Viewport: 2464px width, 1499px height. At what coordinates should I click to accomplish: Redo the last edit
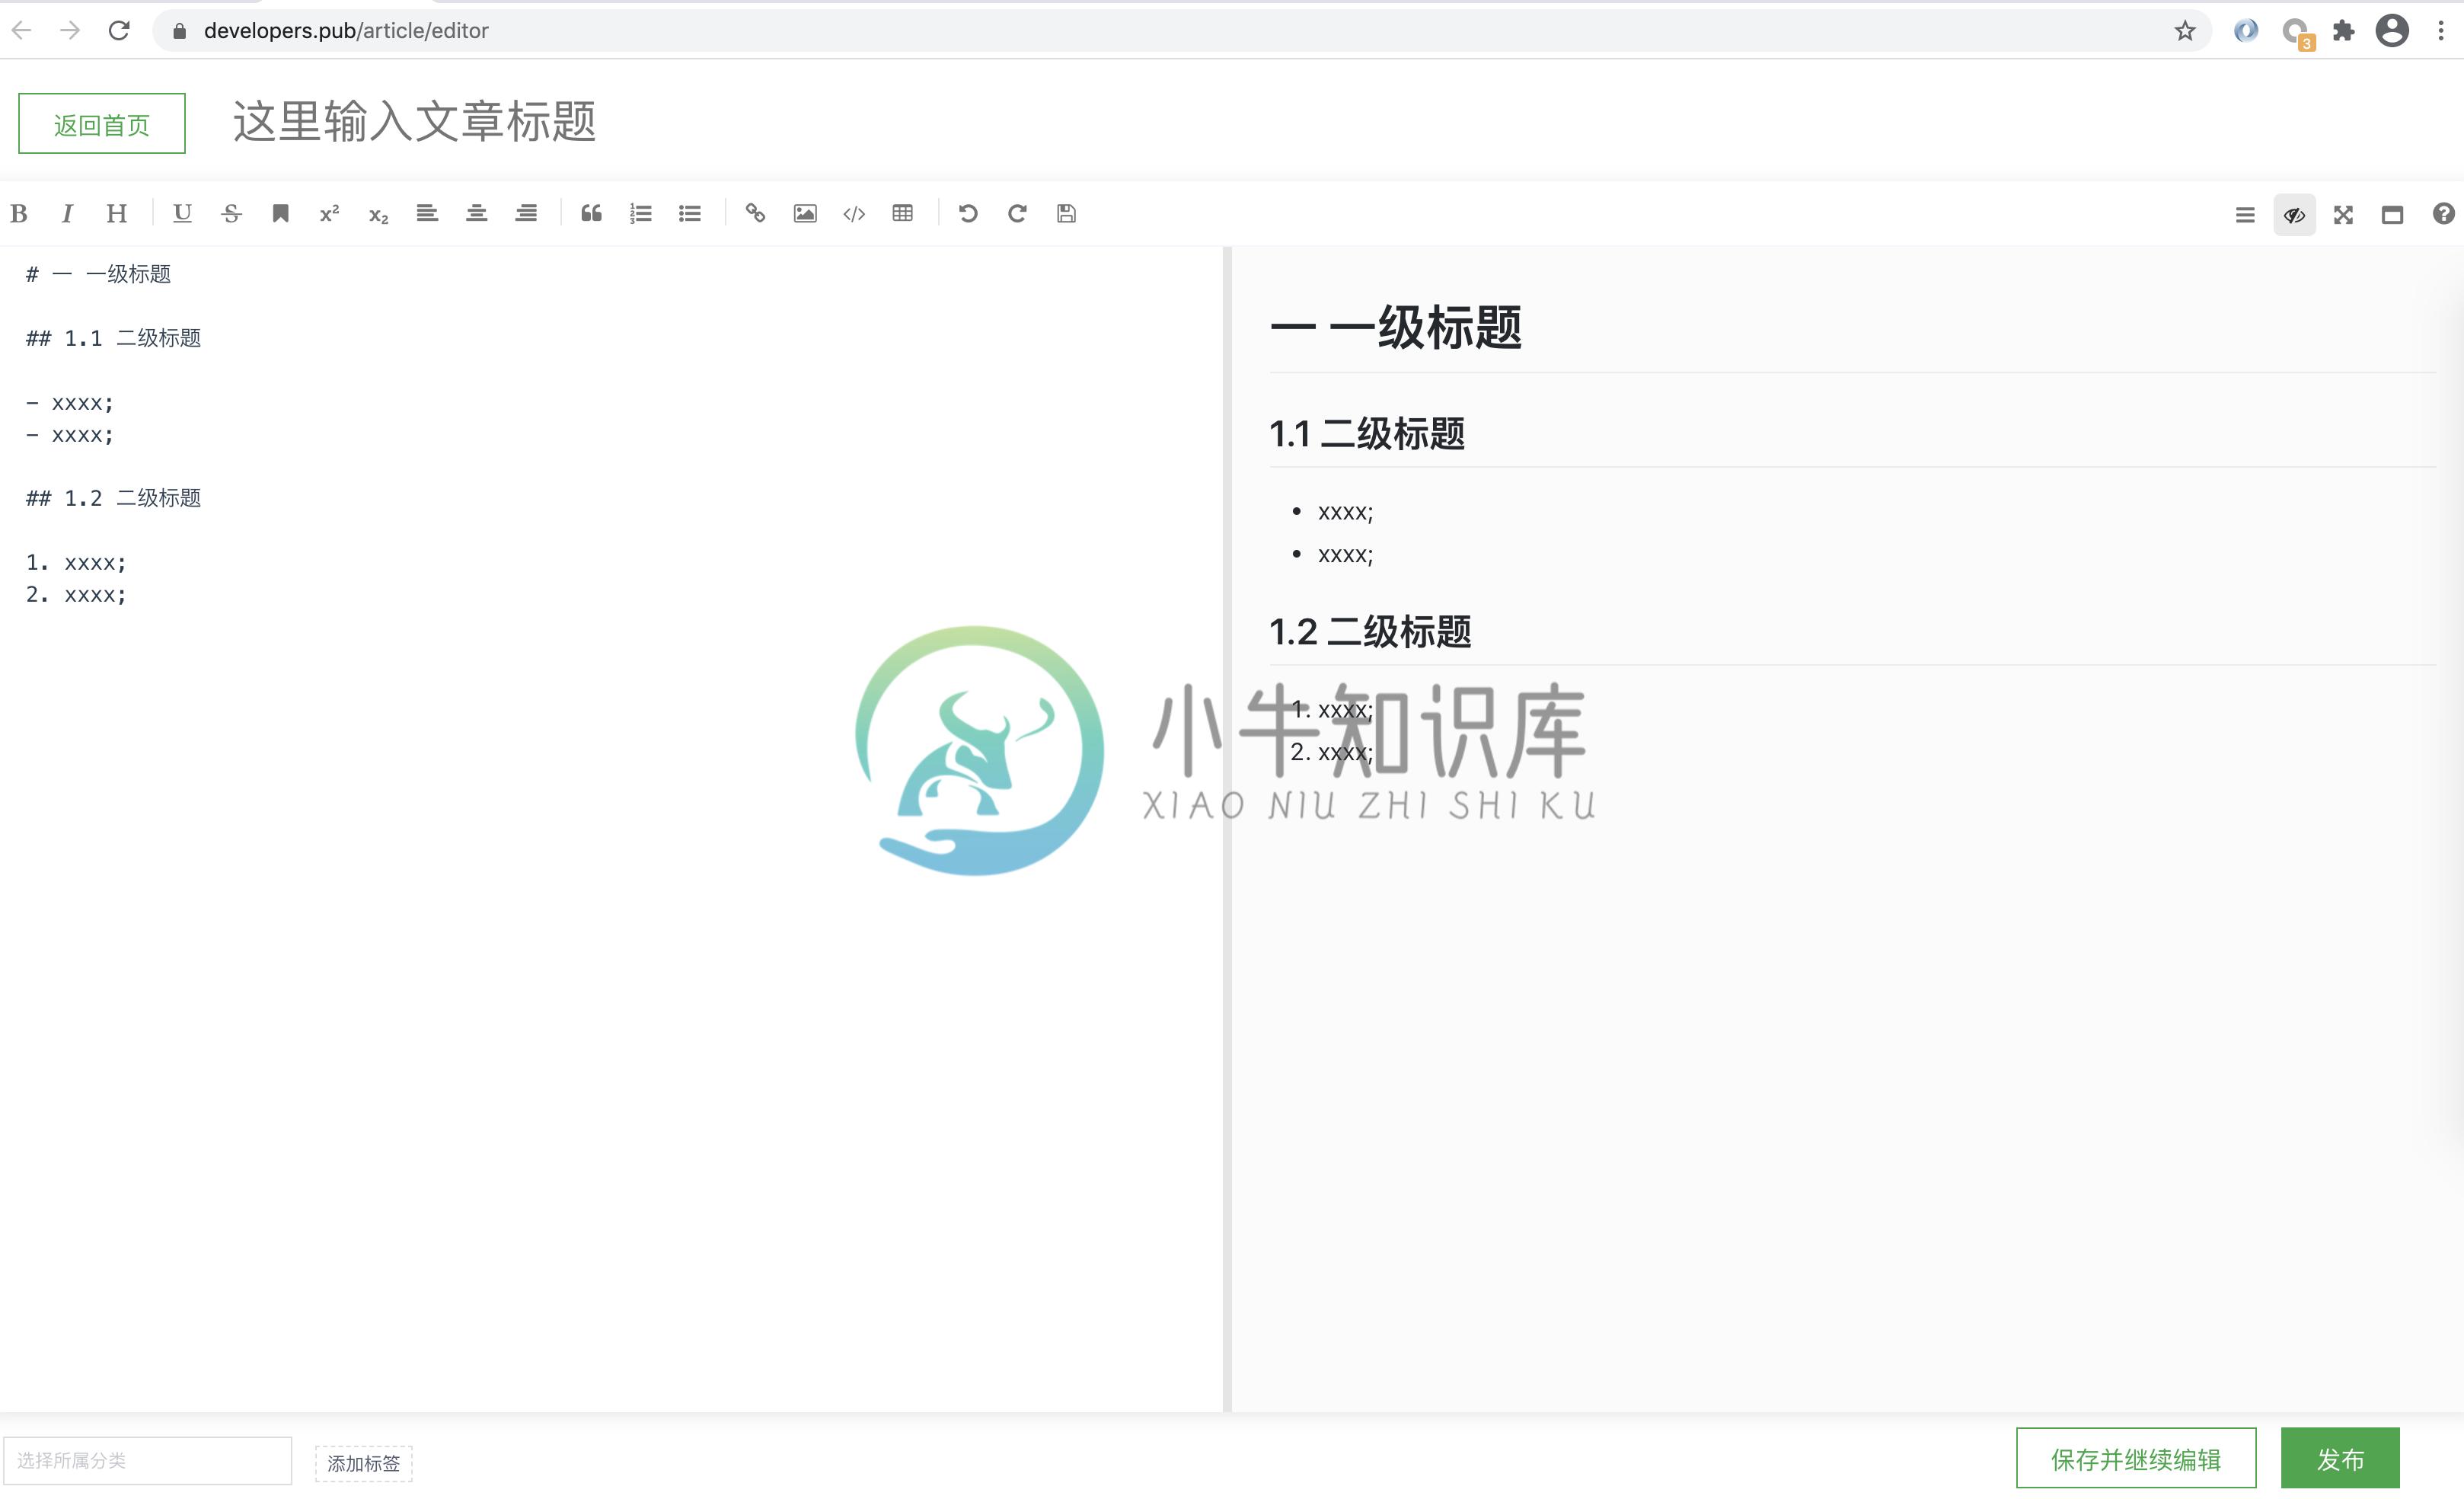coord(1017,213)
